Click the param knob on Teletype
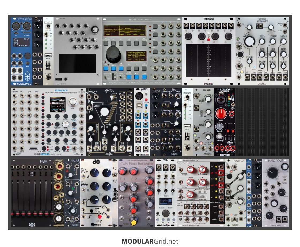 pyautogui.click(x=95, y=30)
